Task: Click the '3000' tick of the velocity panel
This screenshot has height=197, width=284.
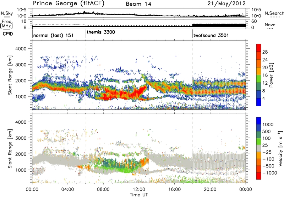Action: (x=21, y=138)
